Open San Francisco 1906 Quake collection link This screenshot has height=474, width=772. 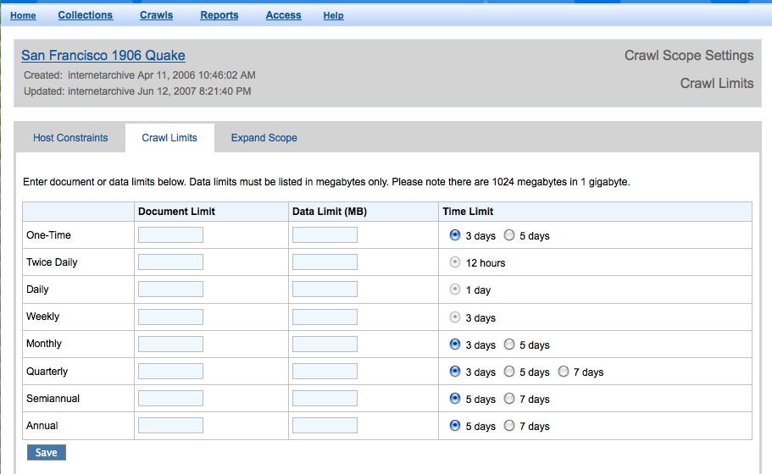tap(103, 56)
